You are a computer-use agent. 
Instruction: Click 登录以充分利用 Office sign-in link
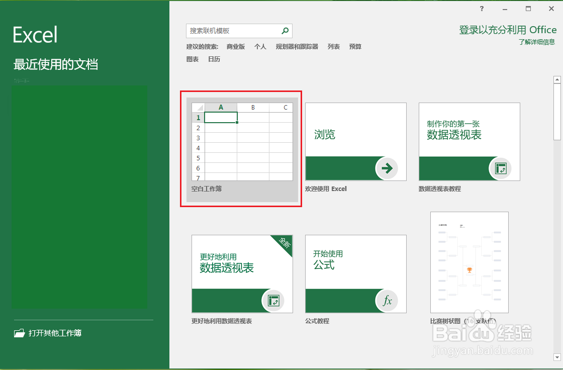point(508,30)
